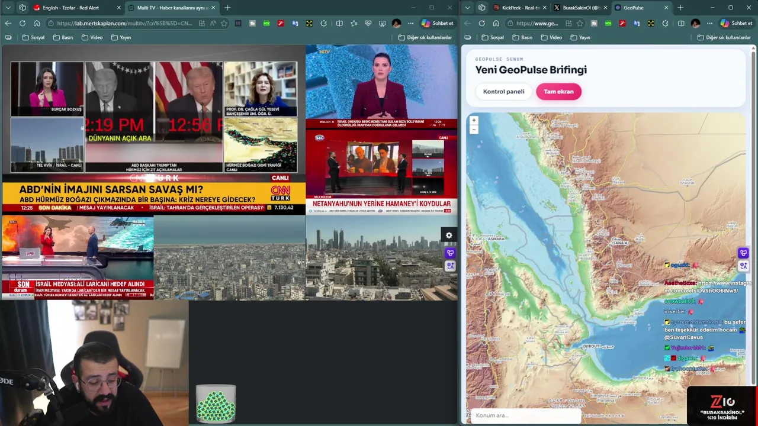This screenshot has width=758, height=426.
Task: Reload the GeoPulse page in right browser
Action: point(481,23)
